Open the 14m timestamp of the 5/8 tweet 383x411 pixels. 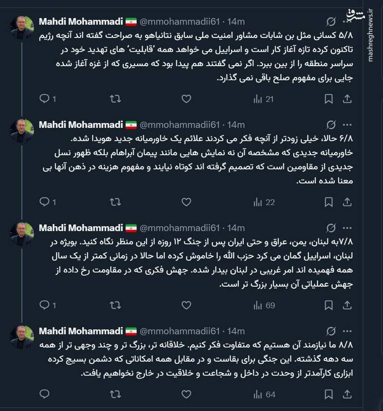coord(236,22)
